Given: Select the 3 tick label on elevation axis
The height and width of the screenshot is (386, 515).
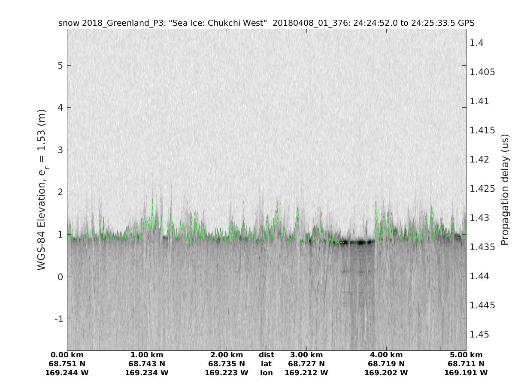Looking at the screenshot, I should point(61,150).
